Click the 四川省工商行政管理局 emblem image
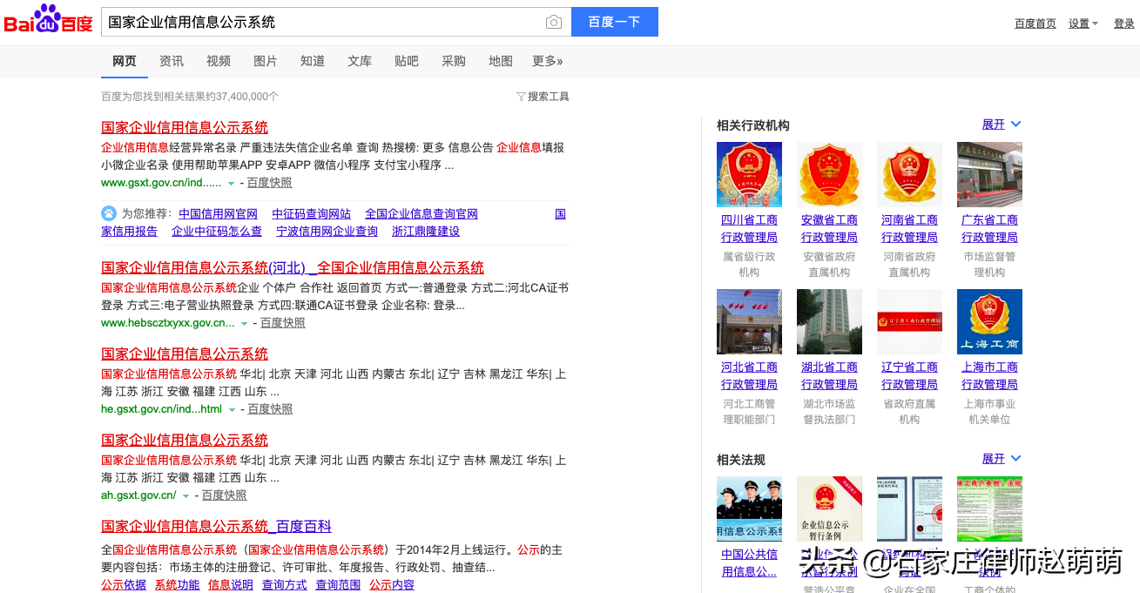Image resolution: width=1140 pixels, height=593 pixels. pos(749,173)
